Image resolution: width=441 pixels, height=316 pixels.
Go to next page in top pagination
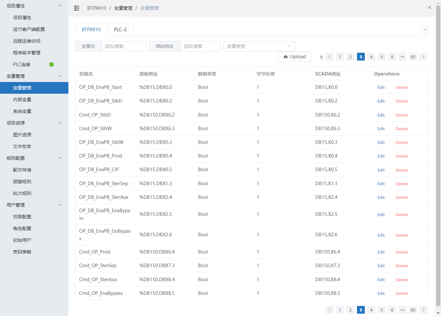[423, 57]
